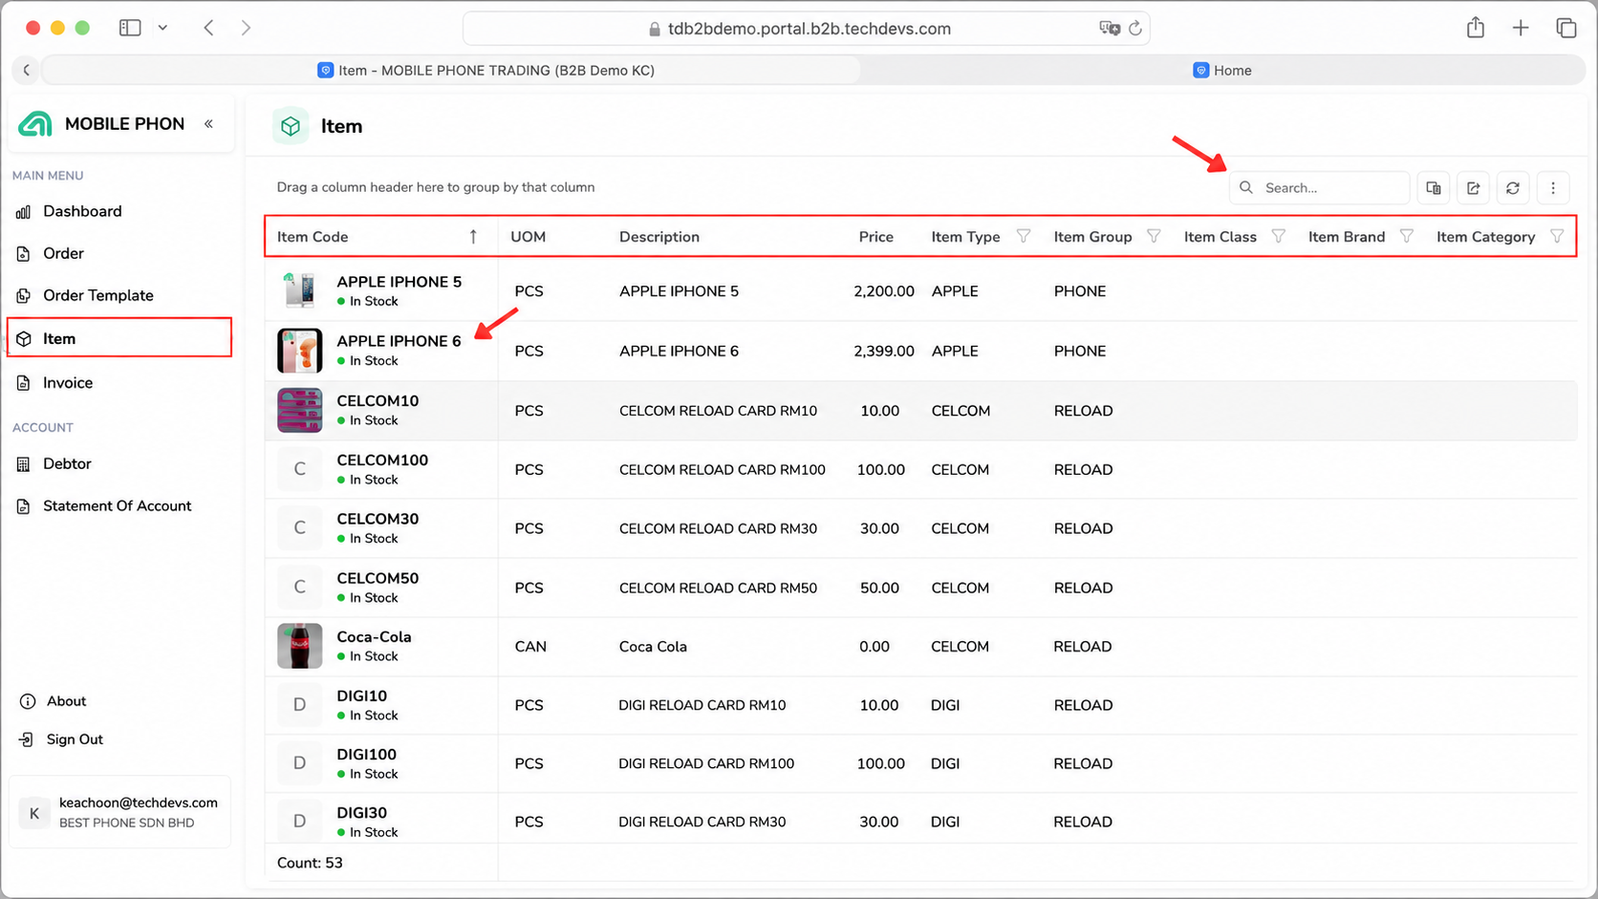Click the Order document icon
1598x899 pixels.
coord(24,254)
